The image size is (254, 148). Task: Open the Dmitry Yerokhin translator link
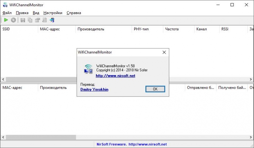pos(94,89)
